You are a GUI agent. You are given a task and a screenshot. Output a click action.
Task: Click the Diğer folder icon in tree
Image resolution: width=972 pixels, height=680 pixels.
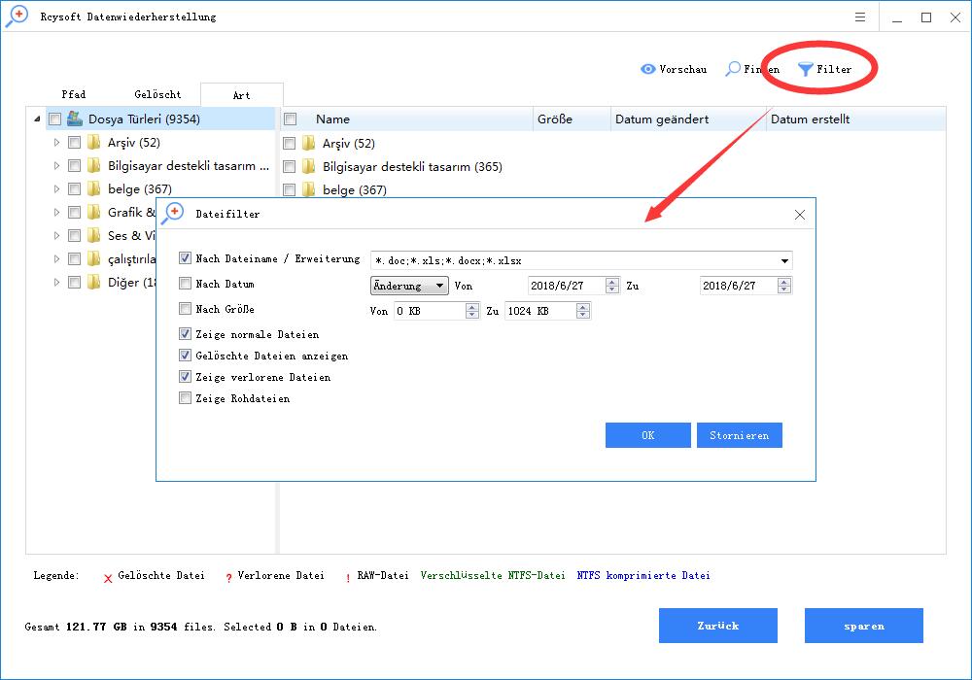(x=93, y=282)
